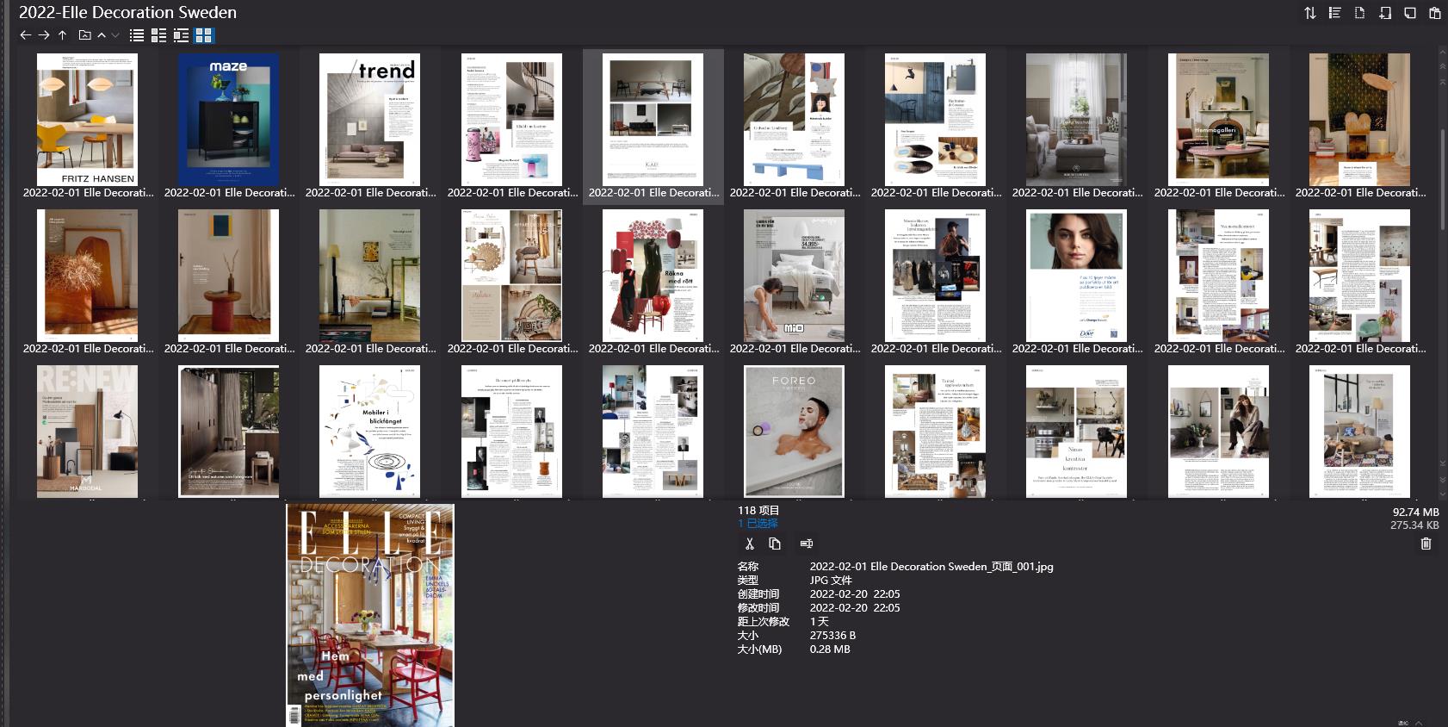Select the blue maze cabinet thumbnail

(228, 120)
